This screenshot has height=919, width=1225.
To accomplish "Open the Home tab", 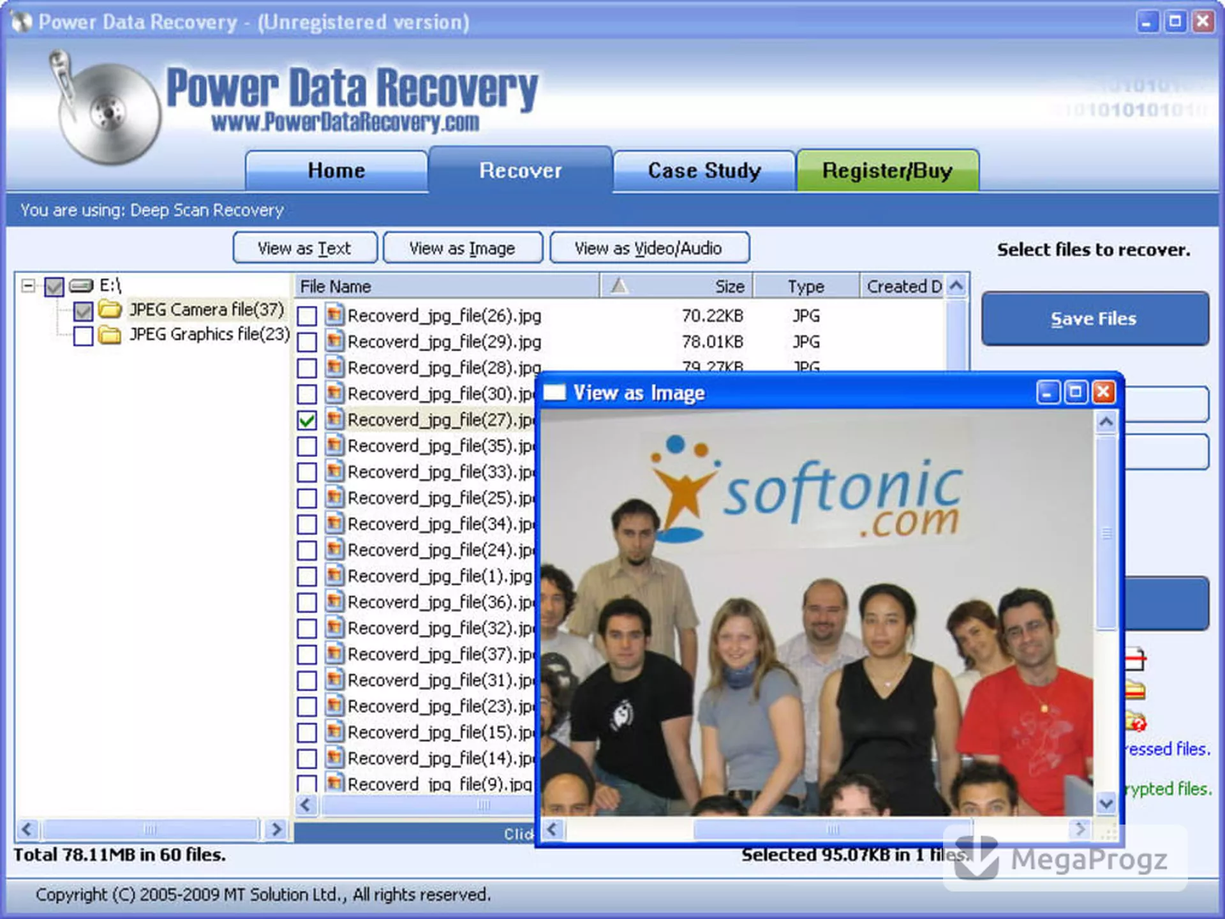I will [x=336, y=170].
